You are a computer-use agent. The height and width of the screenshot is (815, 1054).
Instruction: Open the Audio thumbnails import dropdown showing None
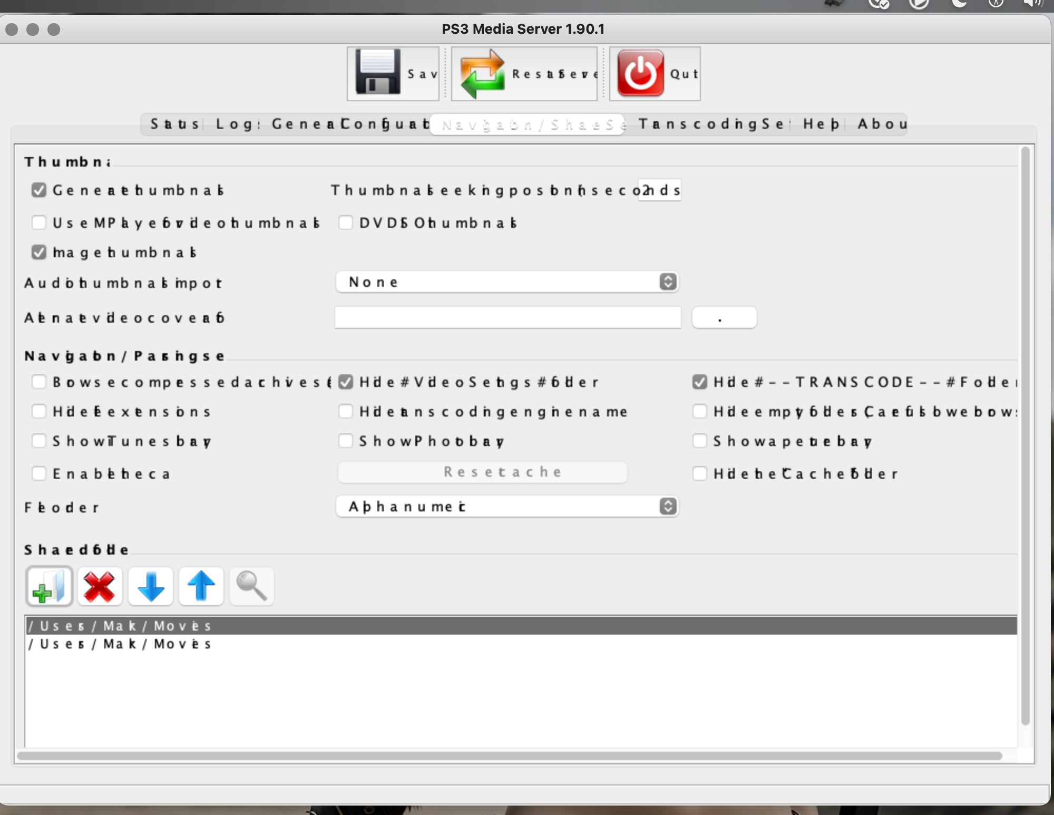[507, 282]
